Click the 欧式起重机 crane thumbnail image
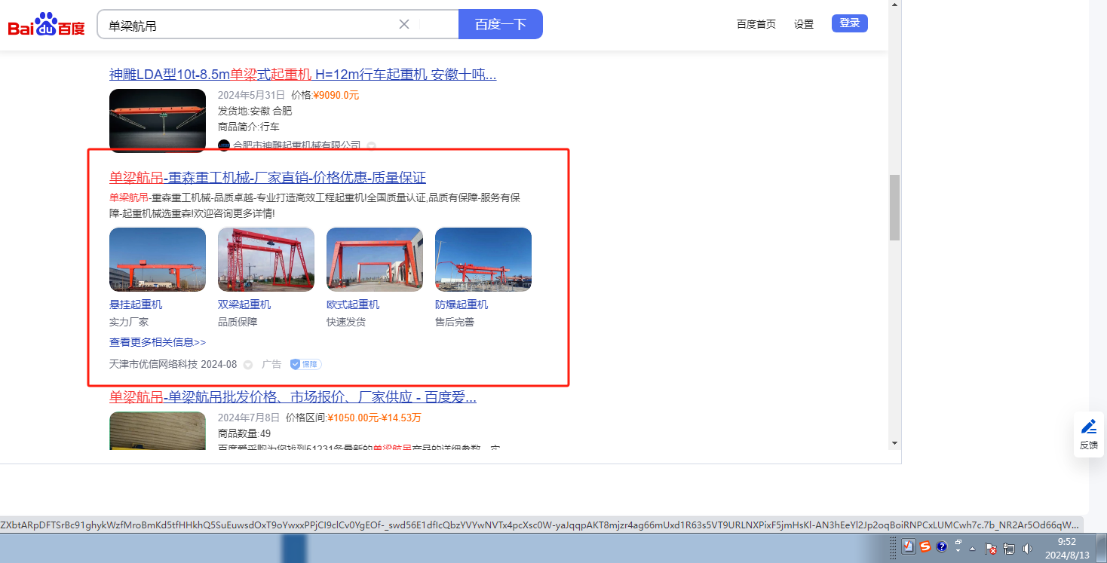 [x=374, y=259]
